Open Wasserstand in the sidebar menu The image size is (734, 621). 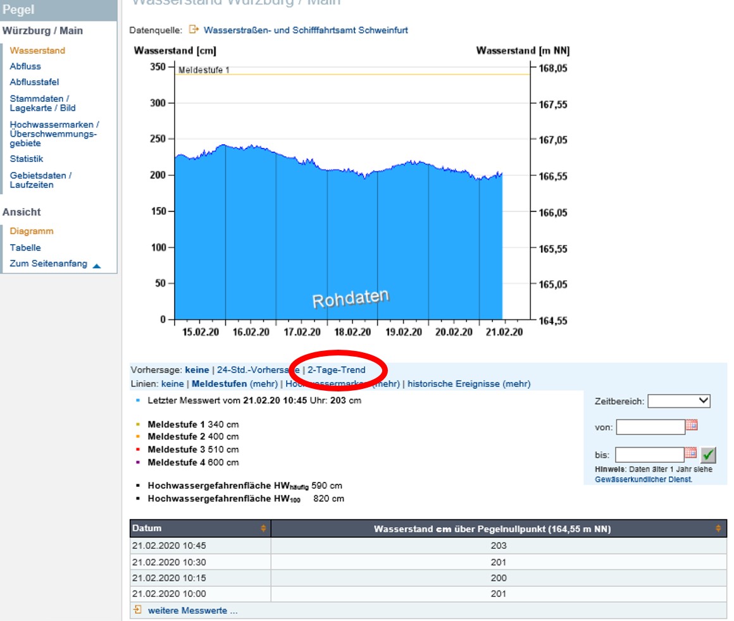click(37, 51)
